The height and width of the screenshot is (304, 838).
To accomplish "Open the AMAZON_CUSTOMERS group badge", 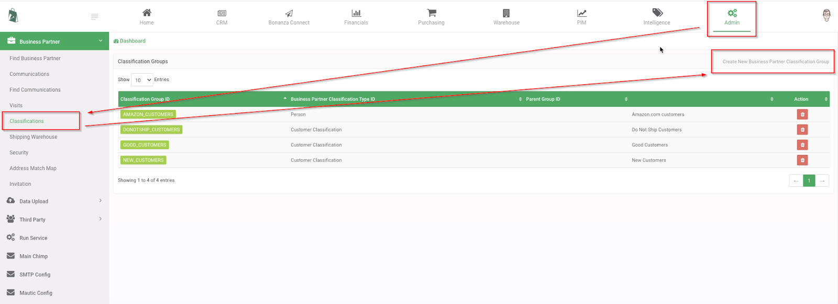I will pyautogui.click(x=148, y=114).
